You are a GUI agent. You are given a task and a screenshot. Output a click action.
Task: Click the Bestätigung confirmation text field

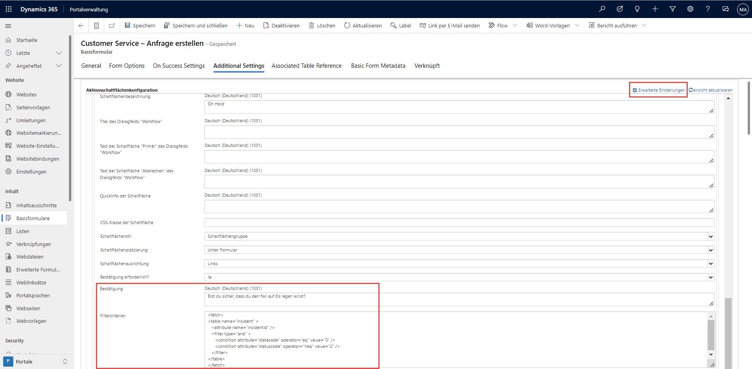[x=459, y=299]
